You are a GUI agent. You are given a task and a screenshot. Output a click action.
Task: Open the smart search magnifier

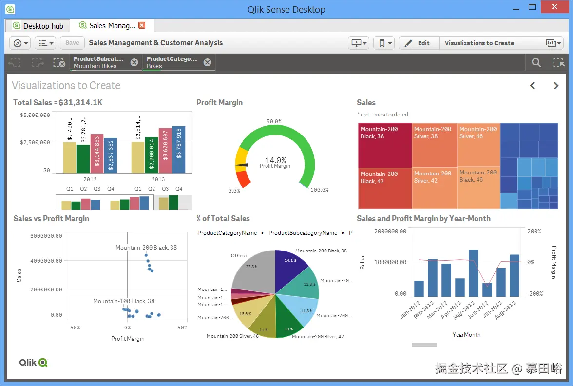pyautogui.click(x=536, y=62)
